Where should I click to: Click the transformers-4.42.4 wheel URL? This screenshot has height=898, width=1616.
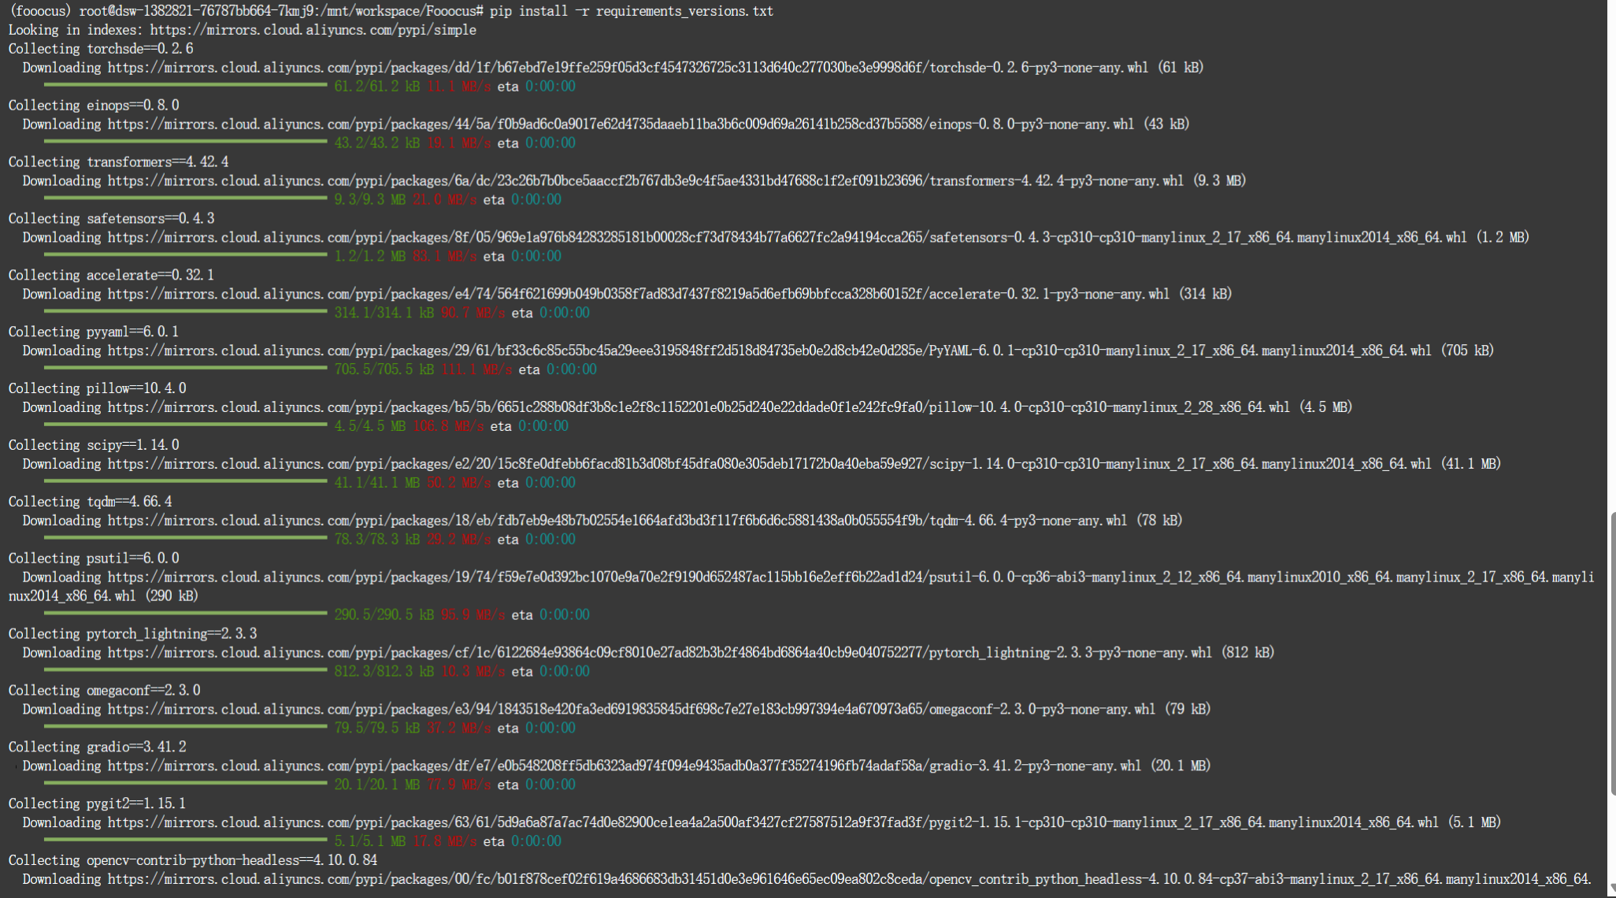coord(645,181)
